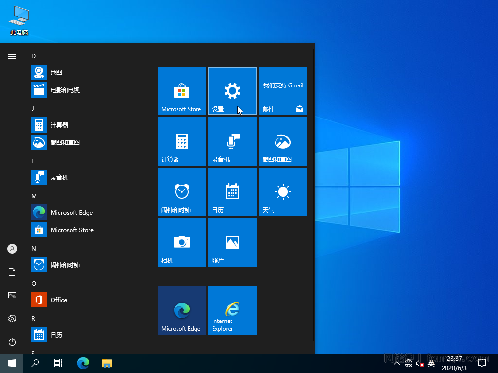
Task: Open Task View on the taskbar
Action: [x=58, y=363]
